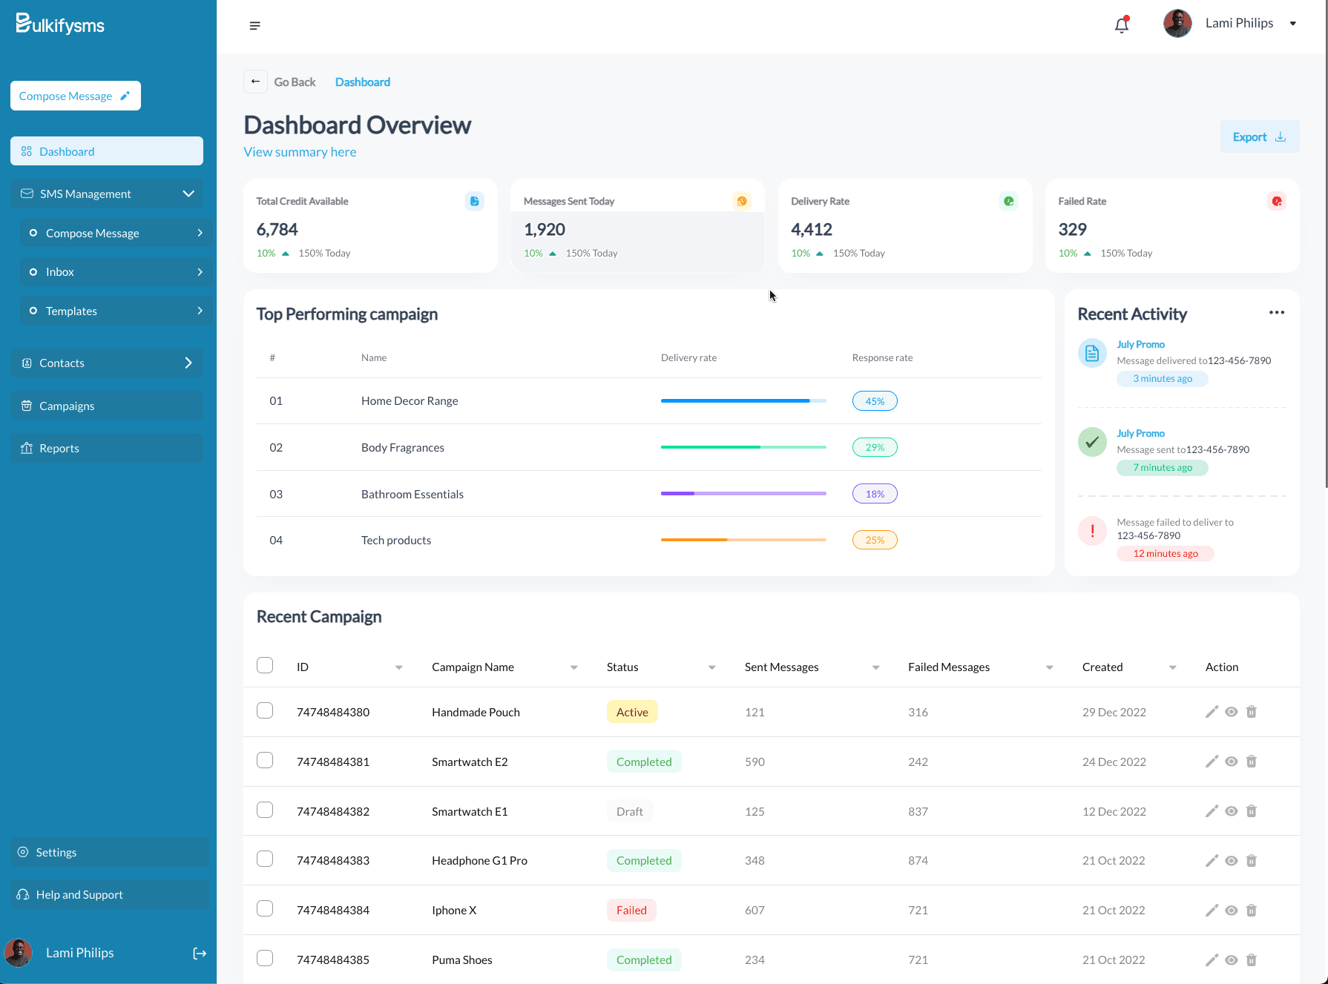Image resolution: width=1328 pixels, height=984 pixels.
Task: Check the Smartwatch E2 row checkbox
Action: (x=265, y=760)
